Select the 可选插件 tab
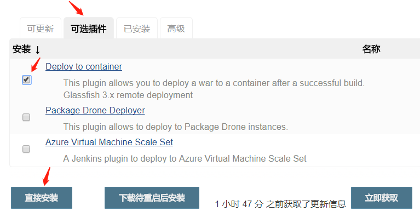This screenshot has width=420, height=217. (x=89, y=28)
